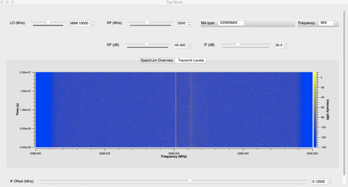Click the IF Offset slider handle
Screen dimensions: 348x187
(190, 181)
